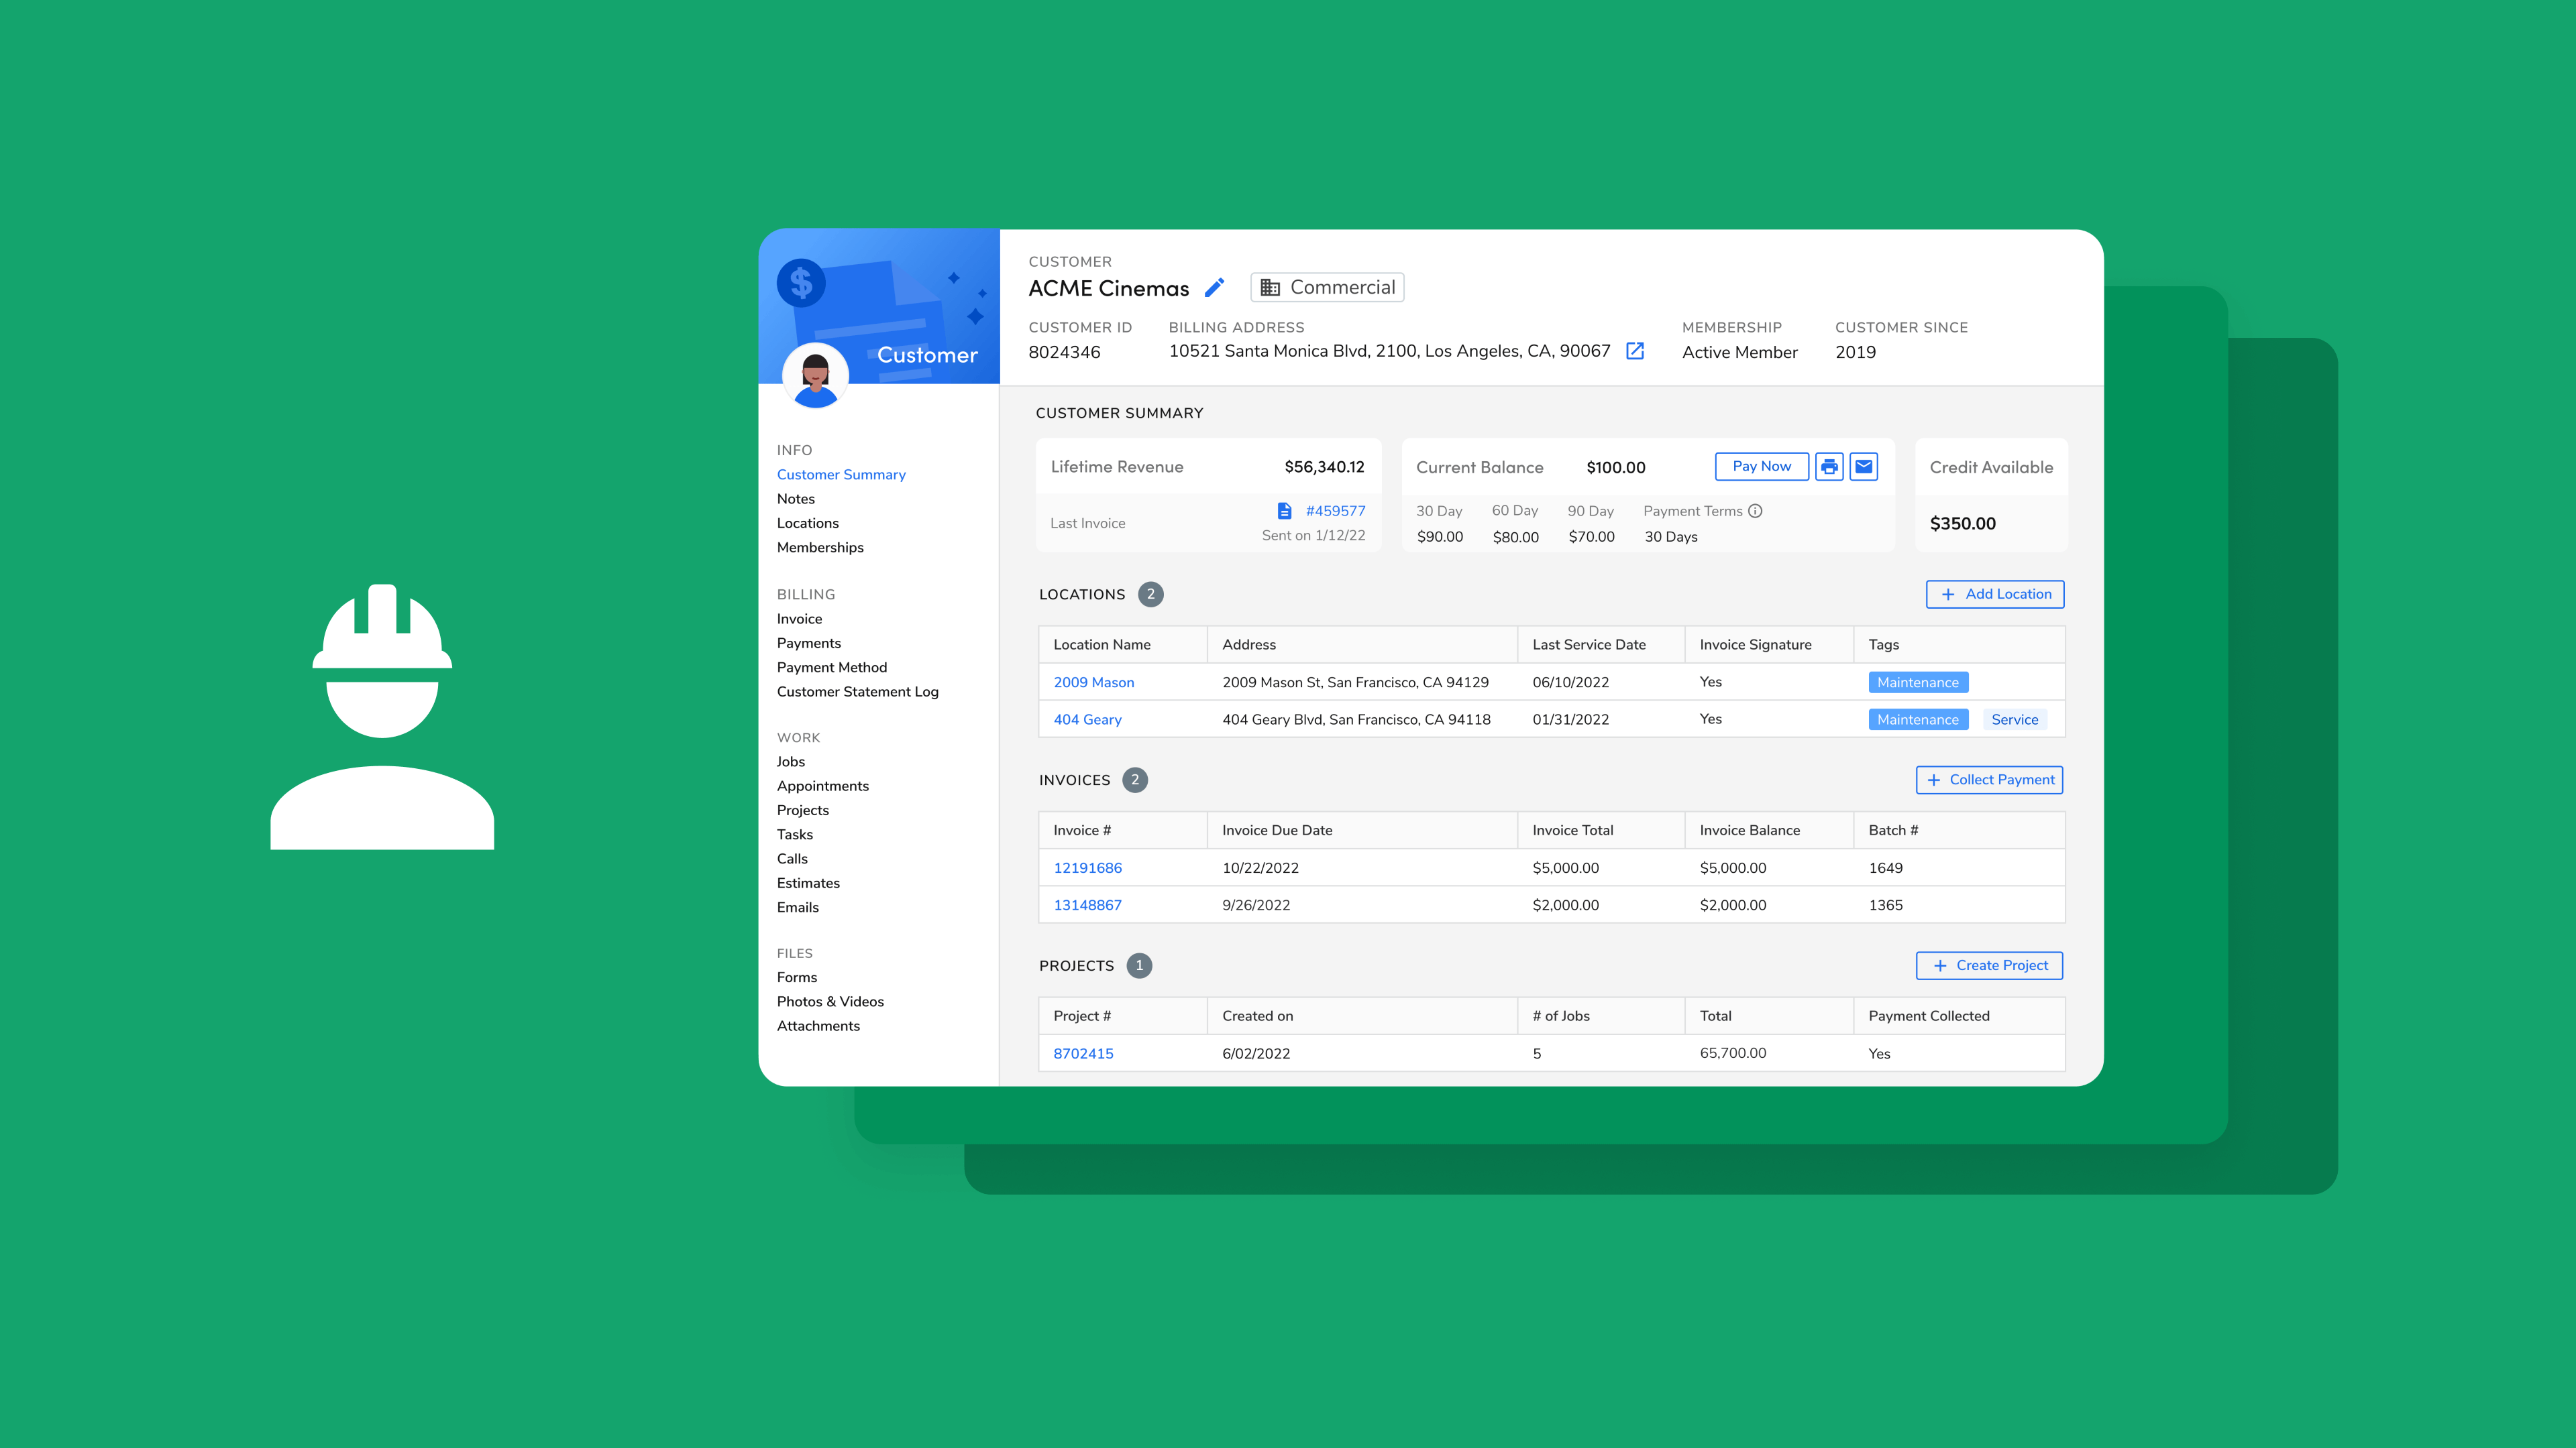The width and height of the screenshot is (2576, 1448).
Task: Open the 404 Geary location link
Action: click(1087, 719)
